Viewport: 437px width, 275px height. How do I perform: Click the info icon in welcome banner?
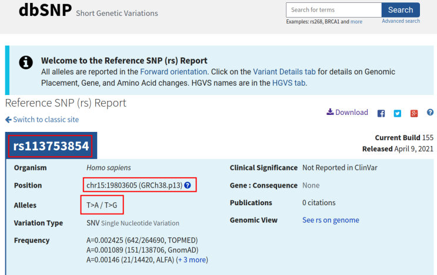(x=26, y=63)
